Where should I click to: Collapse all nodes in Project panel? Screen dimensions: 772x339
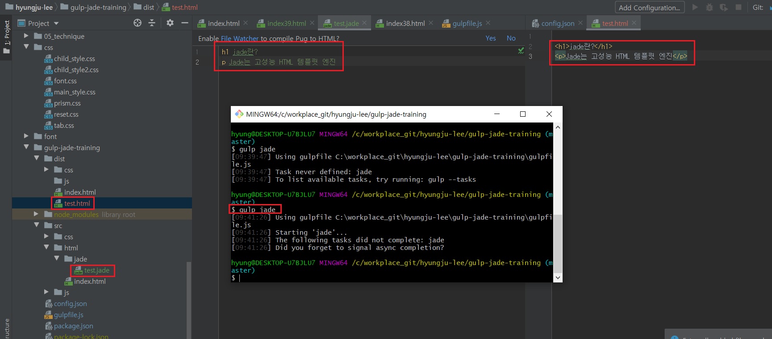[152, 23]
